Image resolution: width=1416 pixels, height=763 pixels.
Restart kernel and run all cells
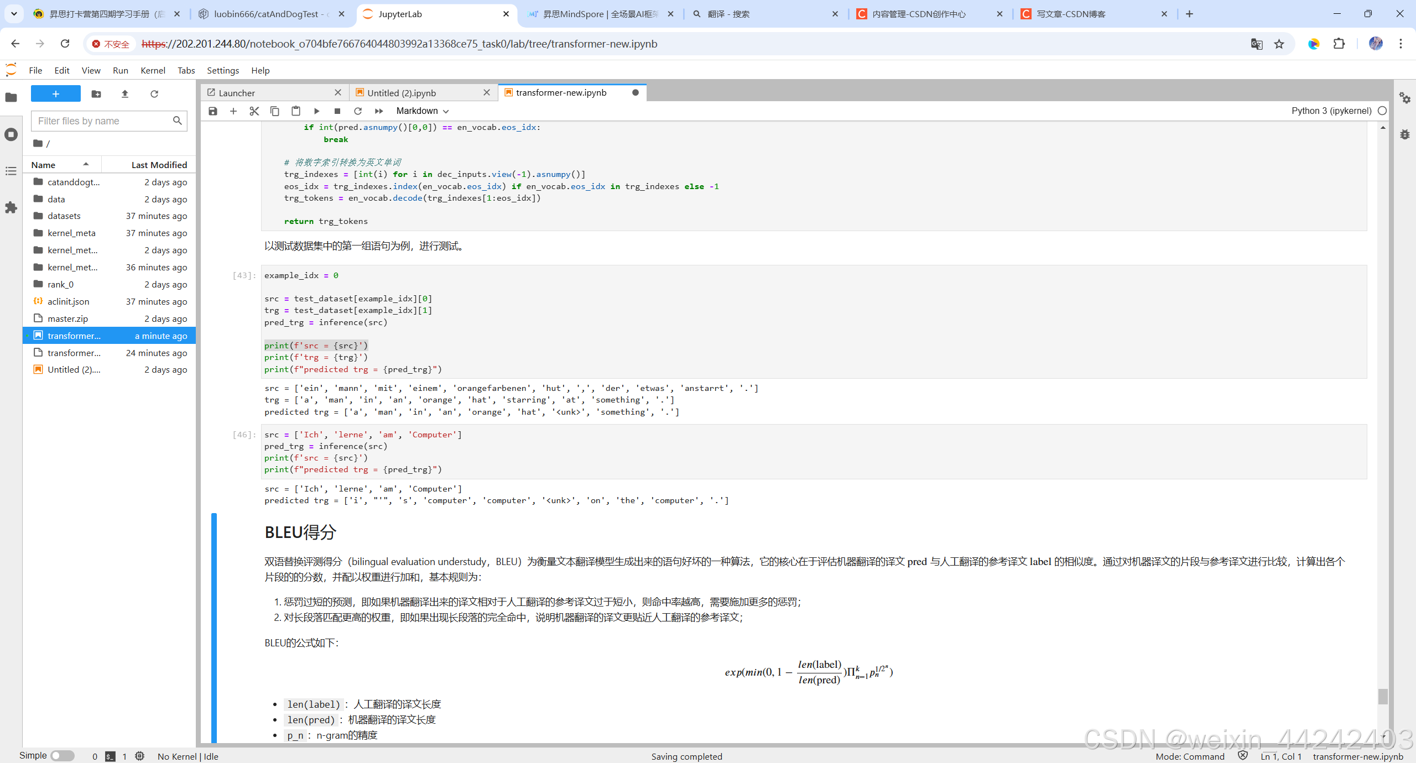[379, 111]
